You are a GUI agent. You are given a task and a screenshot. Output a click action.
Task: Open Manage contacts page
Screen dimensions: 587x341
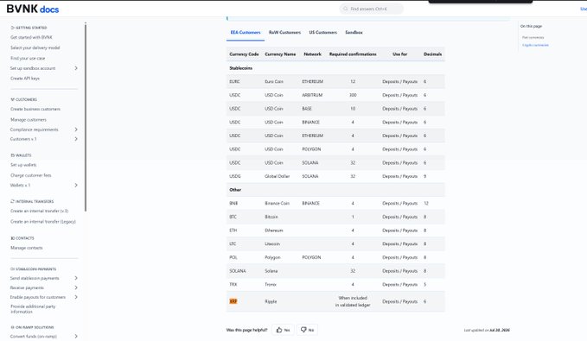pos(27,248)
